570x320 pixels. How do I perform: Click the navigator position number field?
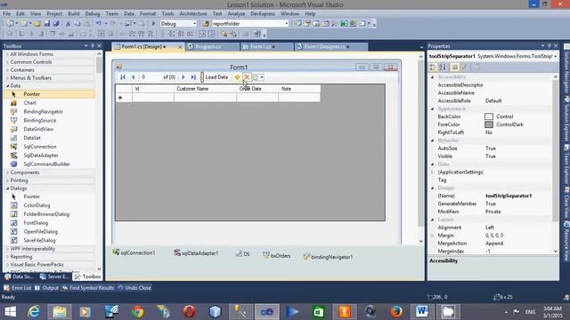(150, 77)
